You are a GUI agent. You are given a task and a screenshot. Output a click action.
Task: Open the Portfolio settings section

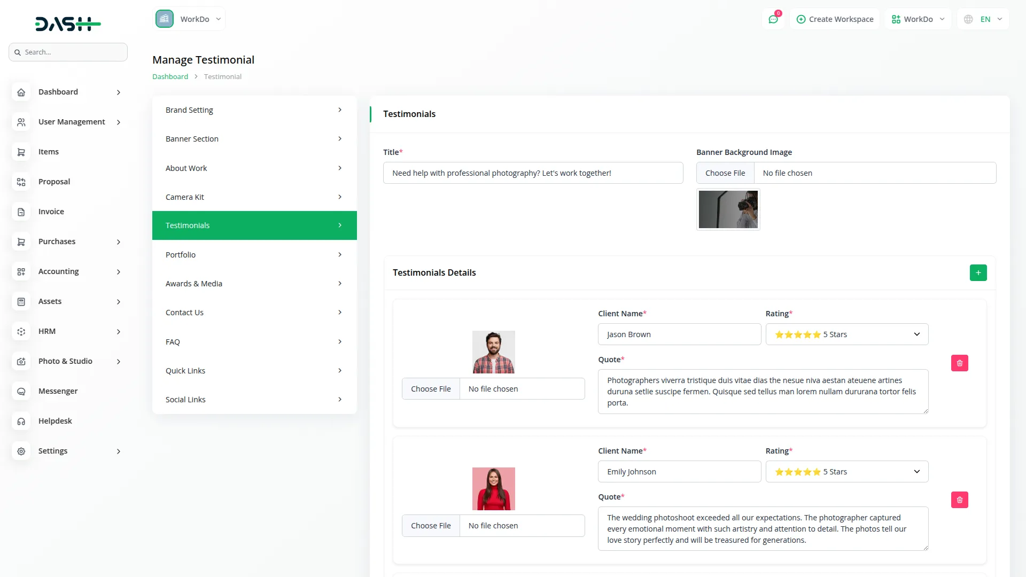click(x=254, y=255)
